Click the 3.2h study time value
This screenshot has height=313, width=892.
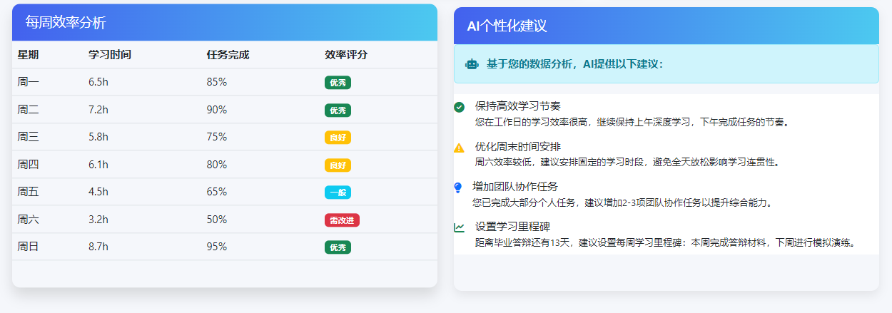pyautogui.click(x=98, y=220)
